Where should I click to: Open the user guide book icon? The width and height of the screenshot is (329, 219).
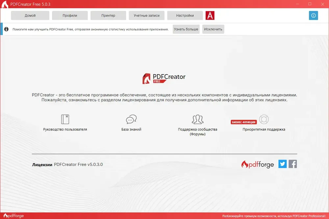pyautogui.click(x=65, y=119)
